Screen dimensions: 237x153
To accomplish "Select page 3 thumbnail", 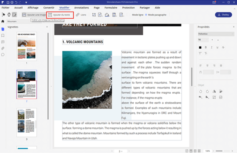I will pyautogui.click(x=27, y=123).
